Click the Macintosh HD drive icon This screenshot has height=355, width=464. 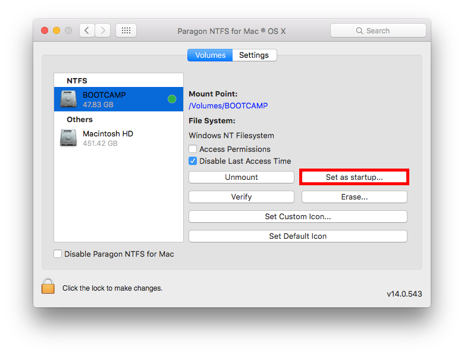tap(68, 138)
